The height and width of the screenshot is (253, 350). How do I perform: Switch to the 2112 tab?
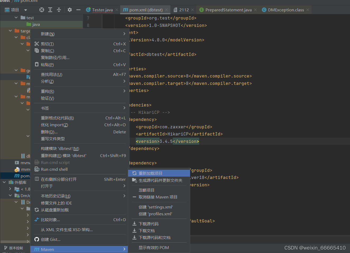click(x=184, y=10)
